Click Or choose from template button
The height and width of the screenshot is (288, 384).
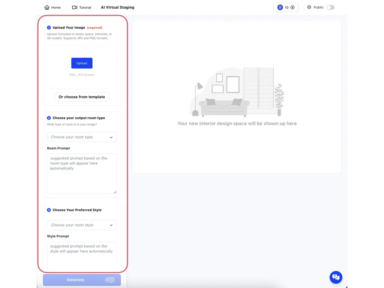pos(82,97)
